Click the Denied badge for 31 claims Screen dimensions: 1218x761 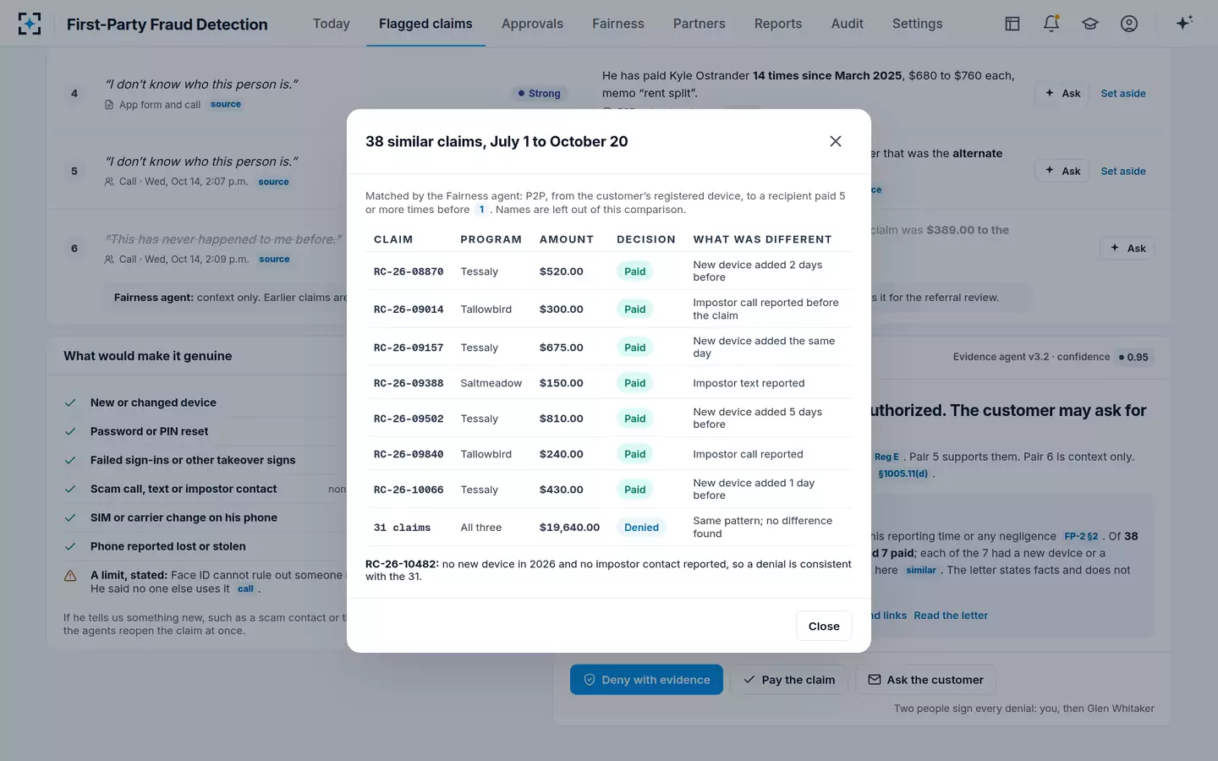pos(641,528)
